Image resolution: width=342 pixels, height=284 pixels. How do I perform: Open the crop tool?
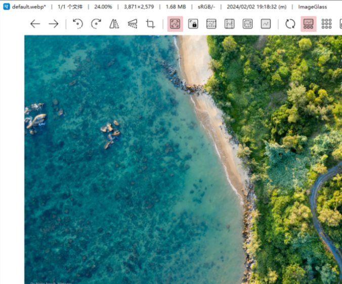[x=150, y=24]
